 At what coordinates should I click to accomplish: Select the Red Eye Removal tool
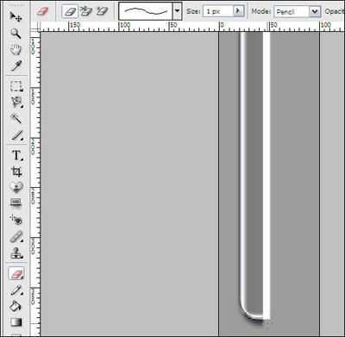pyautogui.click(x=16, y=220)
